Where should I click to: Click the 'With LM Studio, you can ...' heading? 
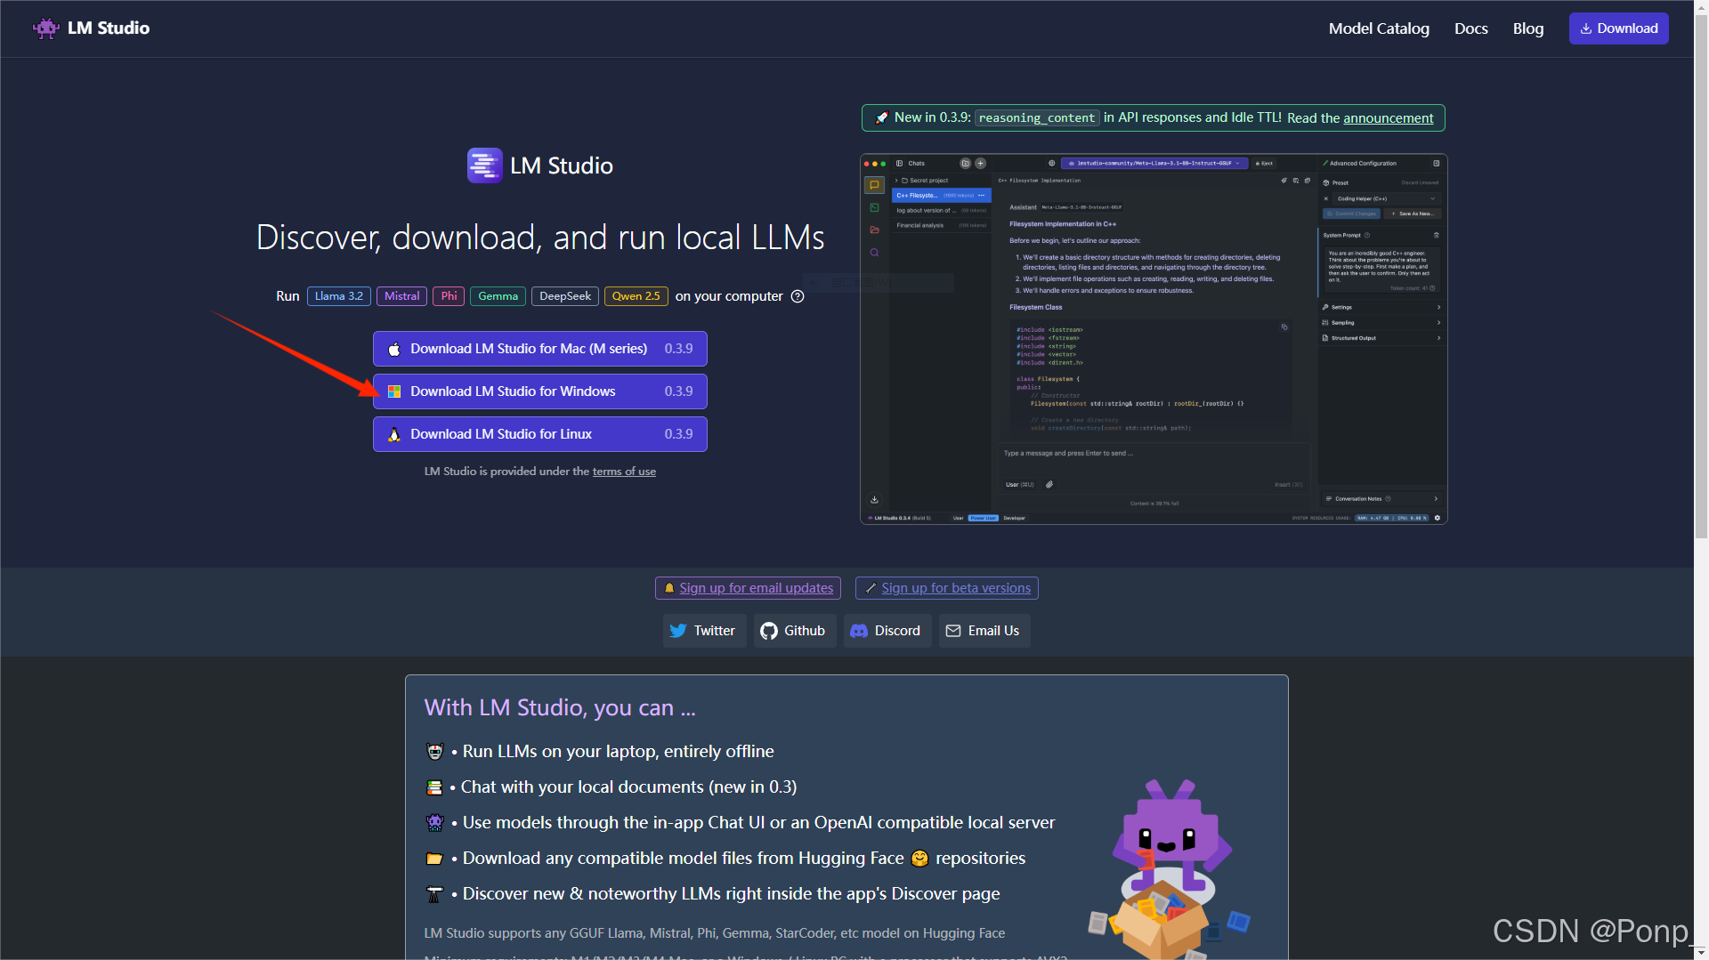(560, 708)
